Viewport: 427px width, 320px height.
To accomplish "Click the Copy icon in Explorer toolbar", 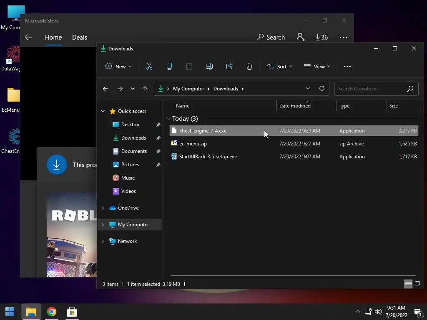I will click(x=169, y=66).
